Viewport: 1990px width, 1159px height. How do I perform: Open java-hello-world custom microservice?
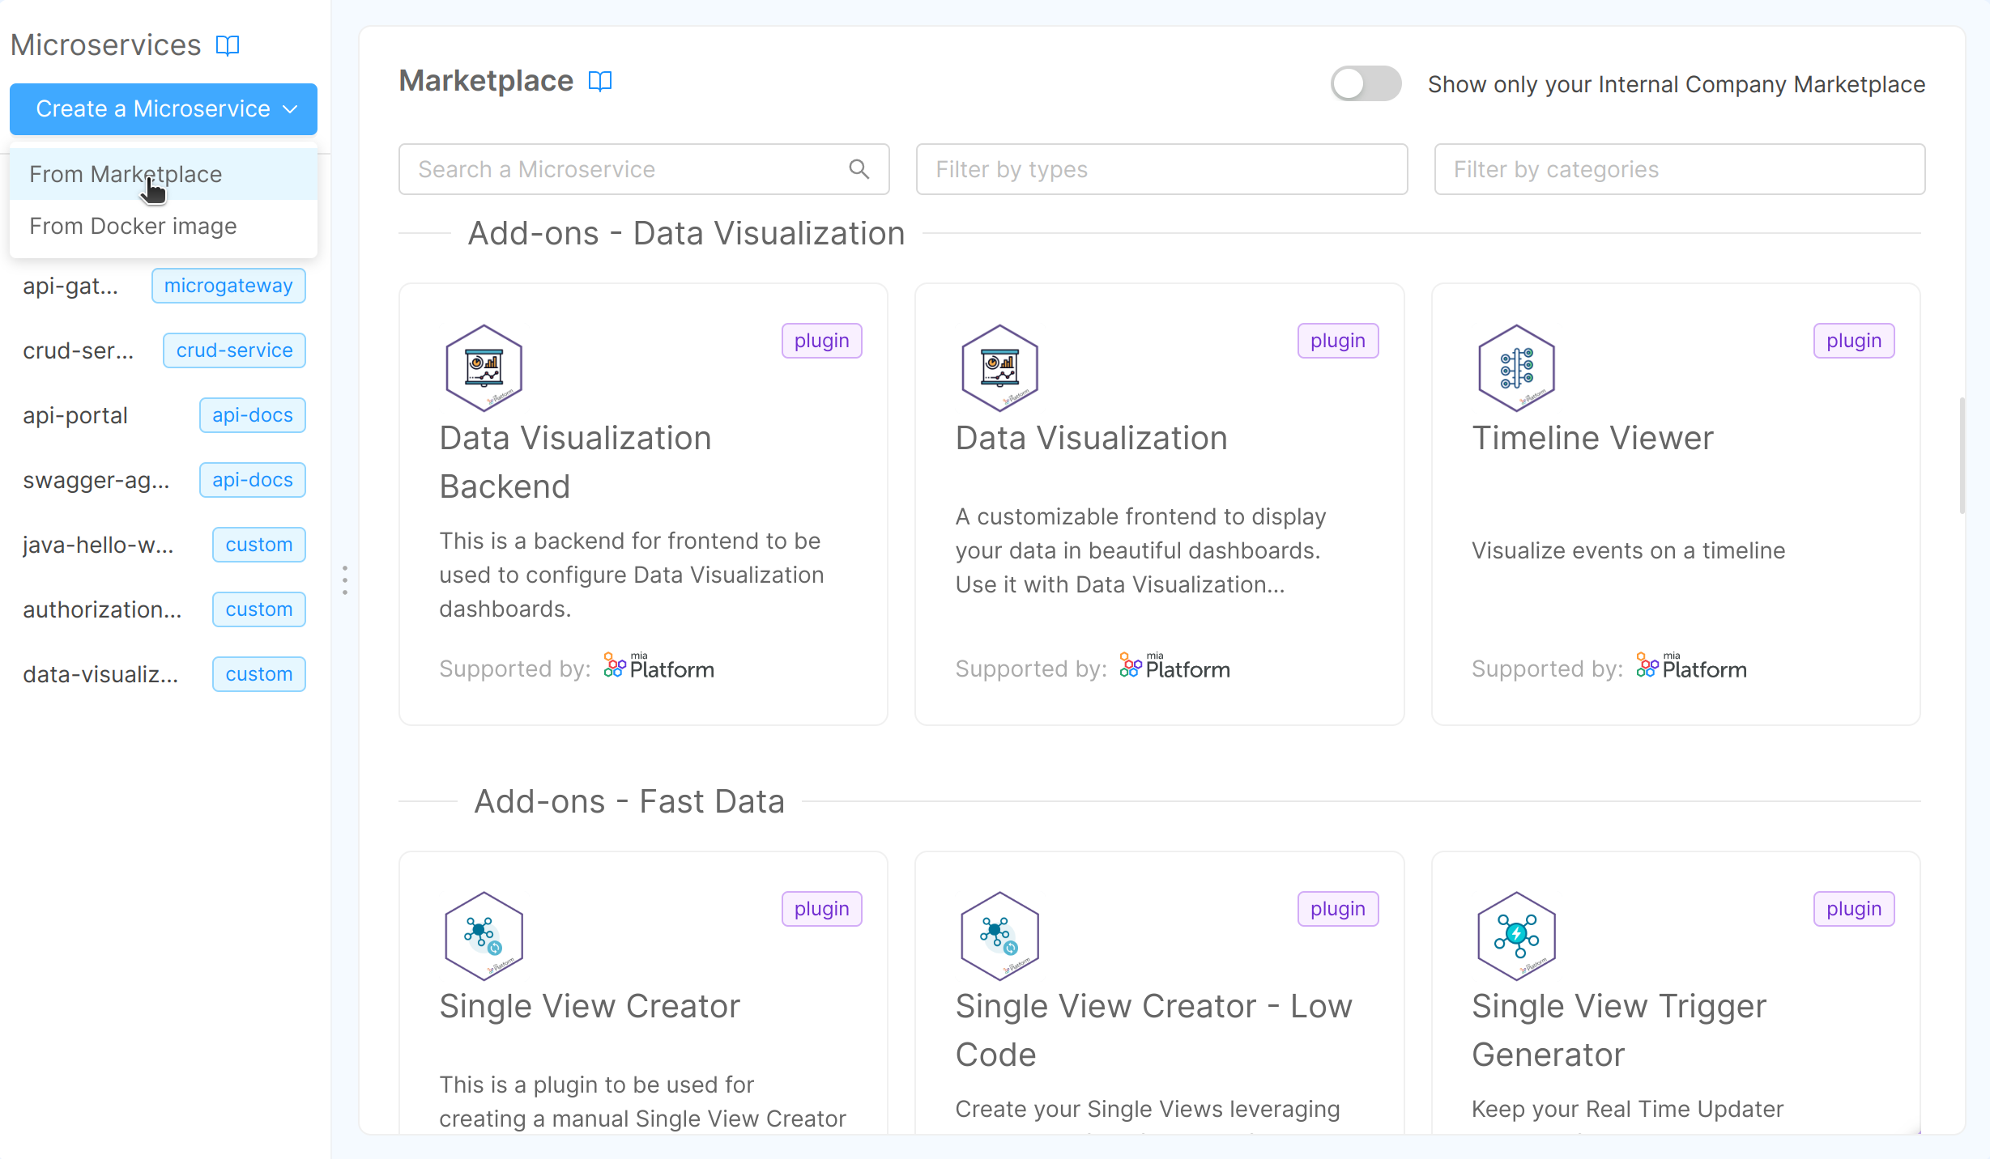98,545
